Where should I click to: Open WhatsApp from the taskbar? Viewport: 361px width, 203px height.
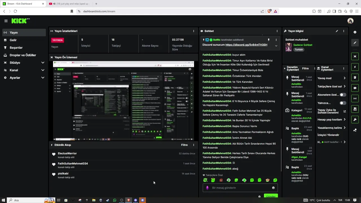115,200
